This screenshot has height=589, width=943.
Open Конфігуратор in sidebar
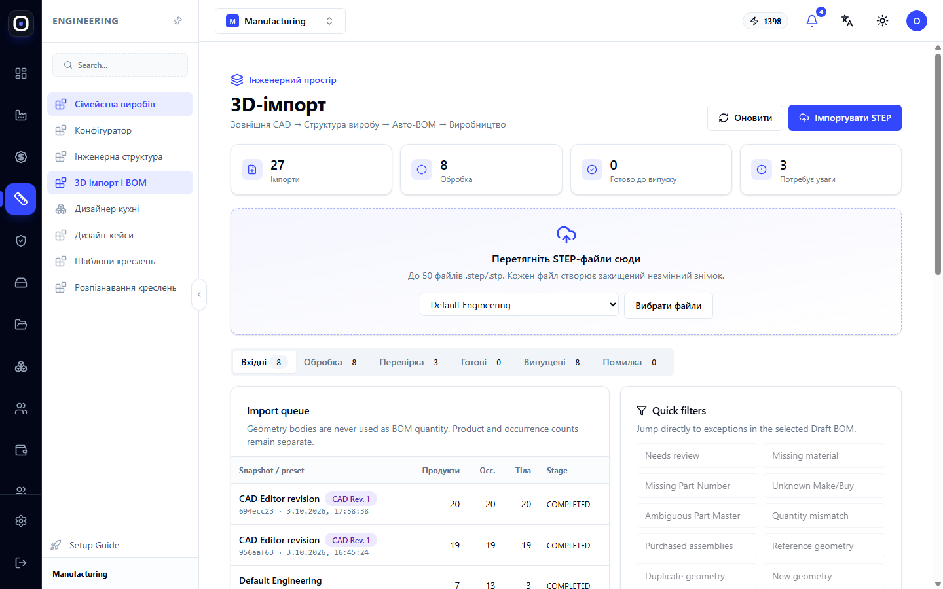[120, 130]
